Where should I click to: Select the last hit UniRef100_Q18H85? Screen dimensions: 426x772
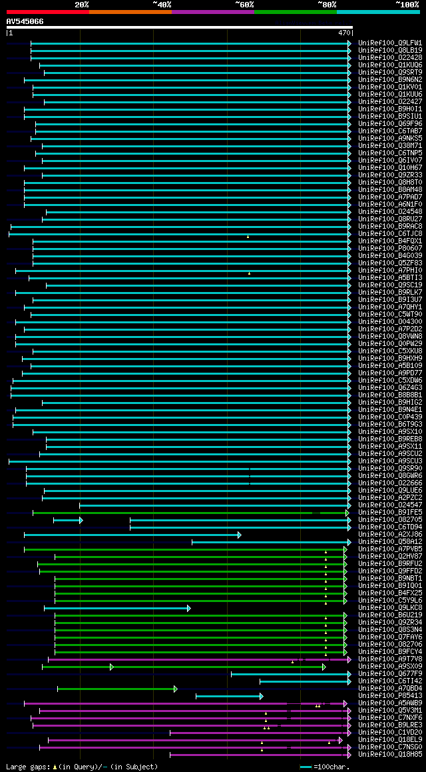point(390,754)
